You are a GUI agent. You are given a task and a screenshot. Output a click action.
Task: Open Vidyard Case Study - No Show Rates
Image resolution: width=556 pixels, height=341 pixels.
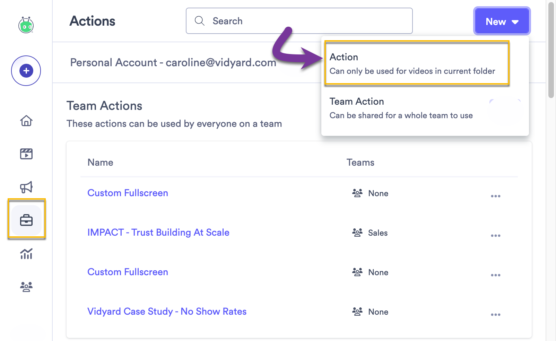167,312
